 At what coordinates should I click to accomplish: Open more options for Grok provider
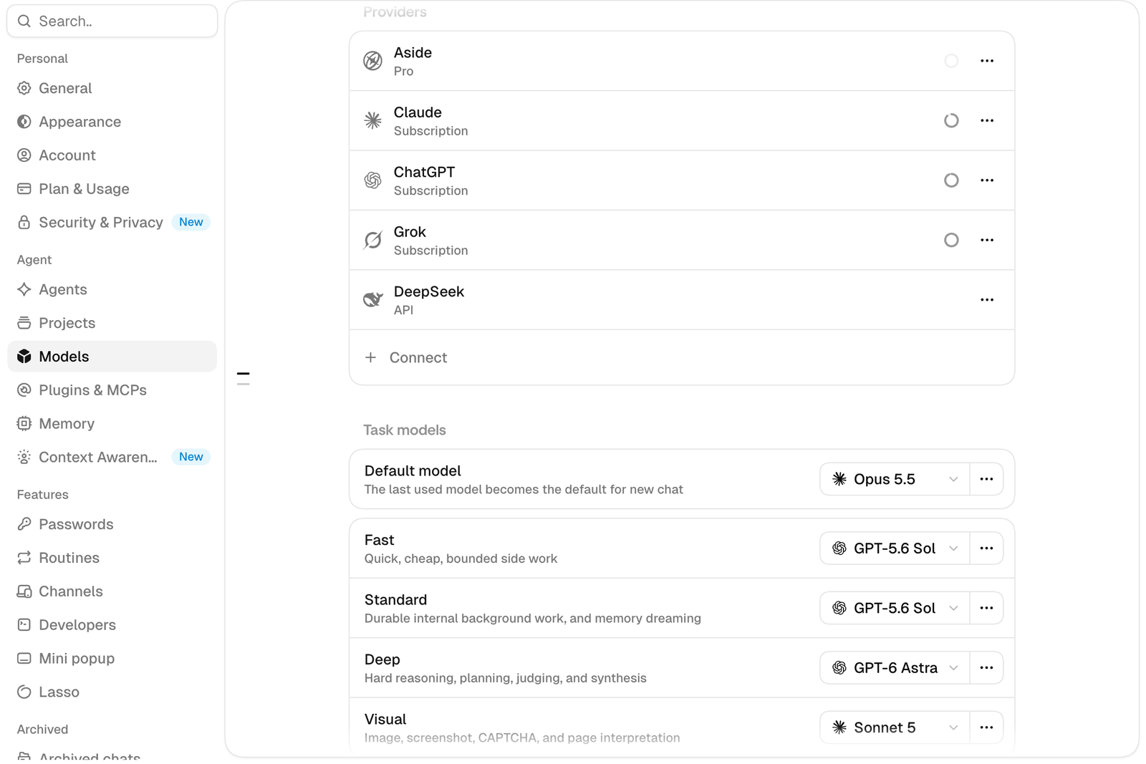tap(987, 240)
